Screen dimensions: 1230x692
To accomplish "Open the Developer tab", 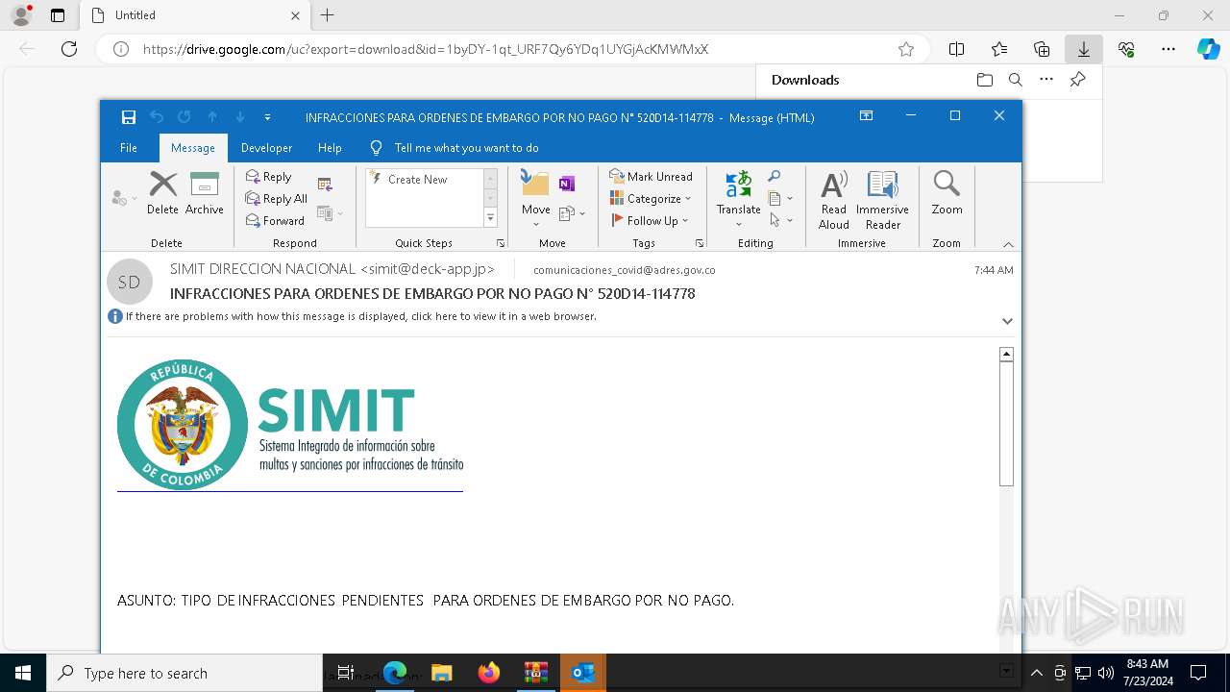I will [x=266, y=148].
